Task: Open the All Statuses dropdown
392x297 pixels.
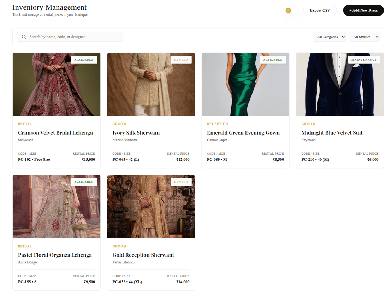Action: click(364, 37)
